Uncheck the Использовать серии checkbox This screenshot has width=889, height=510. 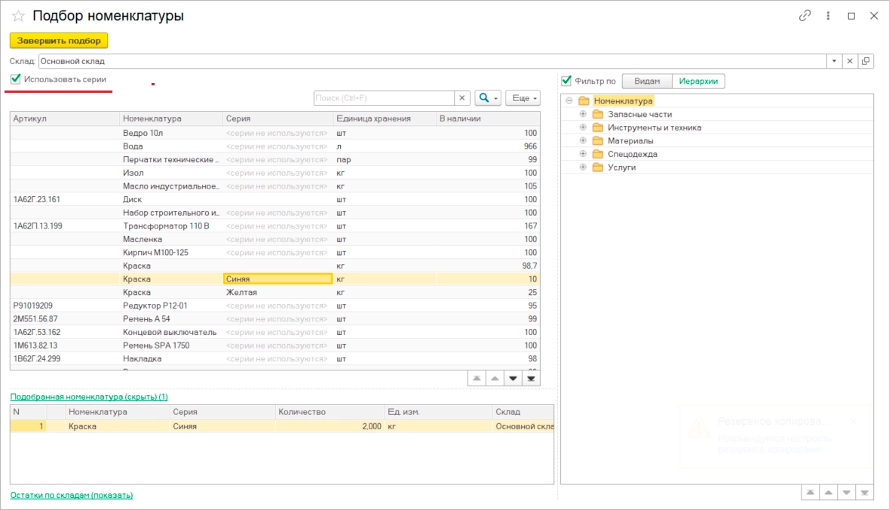click(15, 79)
